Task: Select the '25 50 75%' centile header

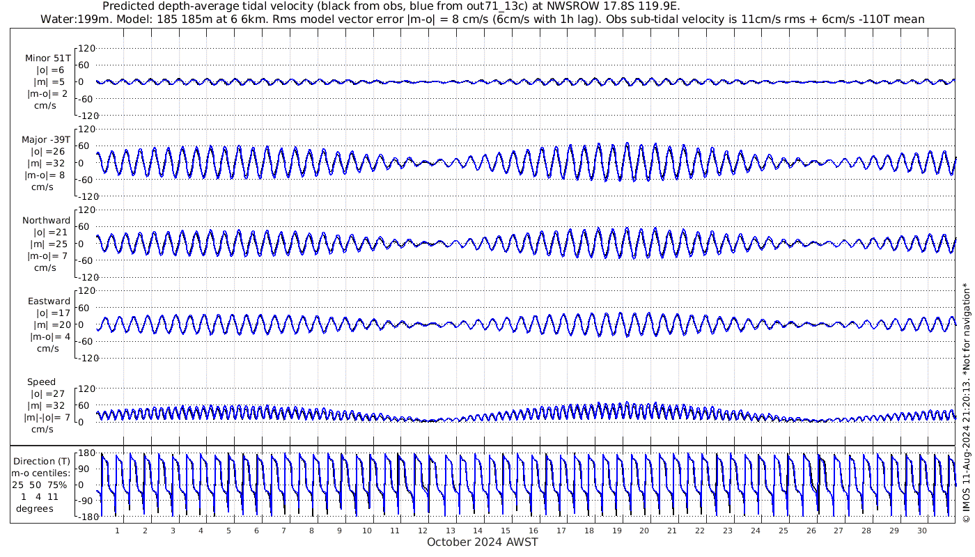Action: pyautogui.click(x=40, y=485)
